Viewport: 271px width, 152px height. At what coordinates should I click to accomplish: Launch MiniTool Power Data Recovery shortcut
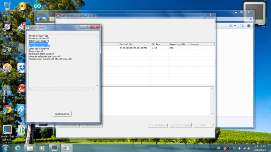(7, 71)
